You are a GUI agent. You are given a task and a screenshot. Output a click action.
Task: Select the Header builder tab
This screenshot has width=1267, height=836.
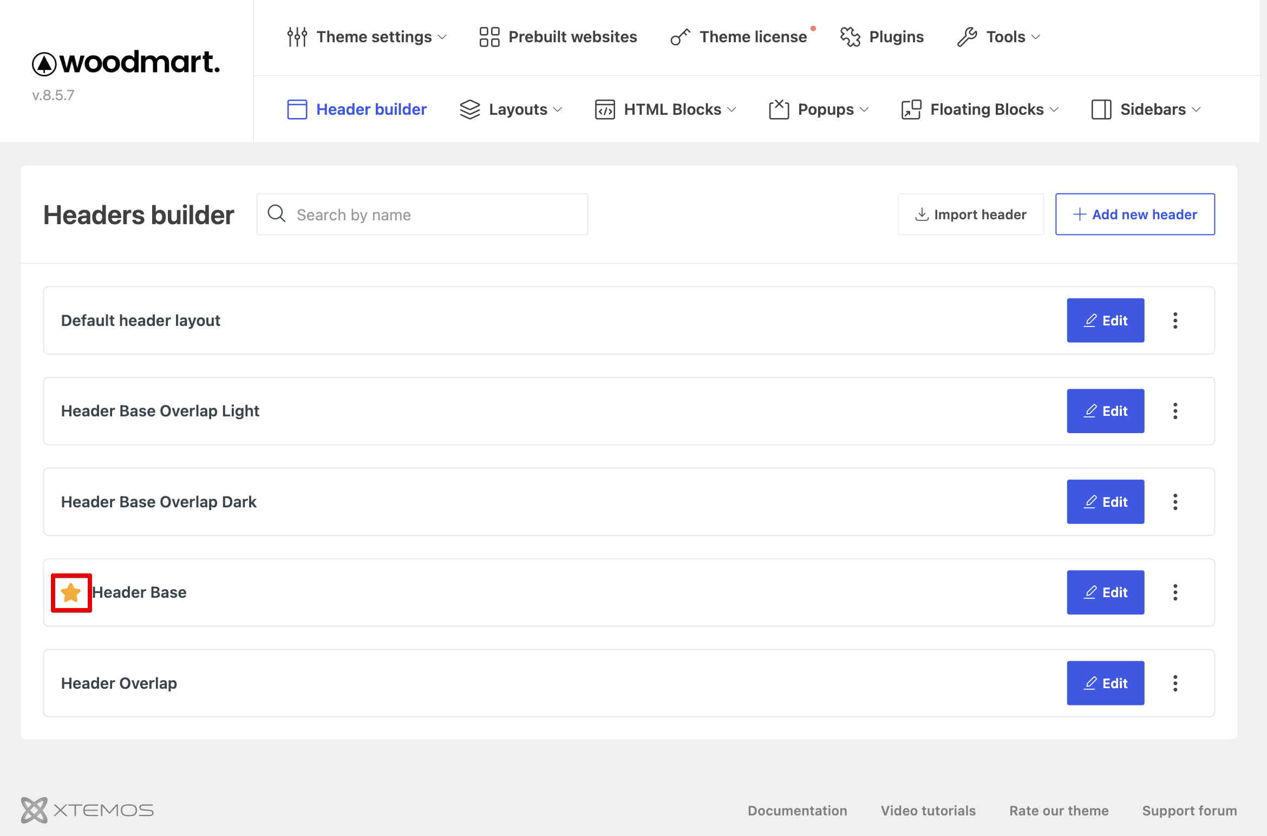357,109
